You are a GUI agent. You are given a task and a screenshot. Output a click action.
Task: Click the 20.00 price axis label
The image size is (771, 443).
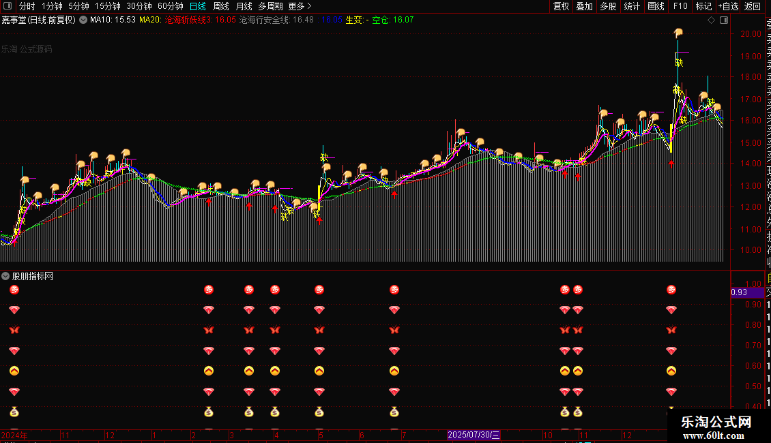(x=751, y=34)
